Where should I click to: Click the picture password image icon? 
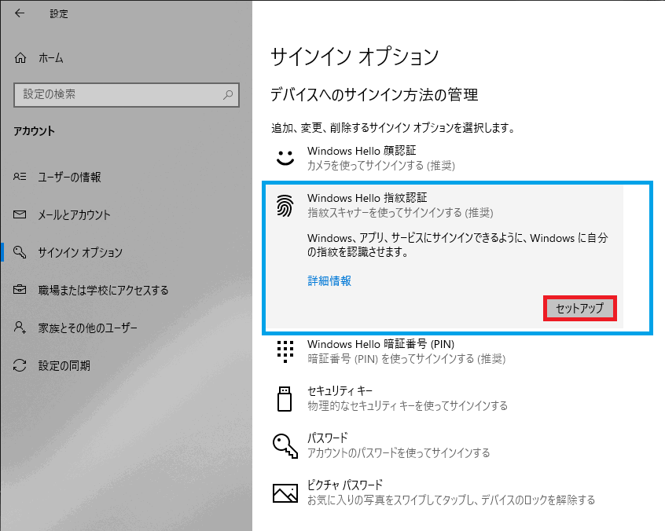click(x=285, y=493)
